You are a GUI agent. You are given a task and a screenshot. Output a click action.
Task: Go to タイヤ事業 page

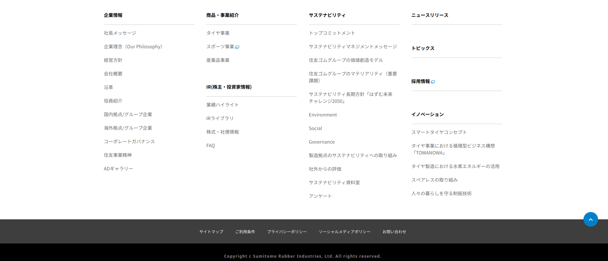tap(218, 33)
